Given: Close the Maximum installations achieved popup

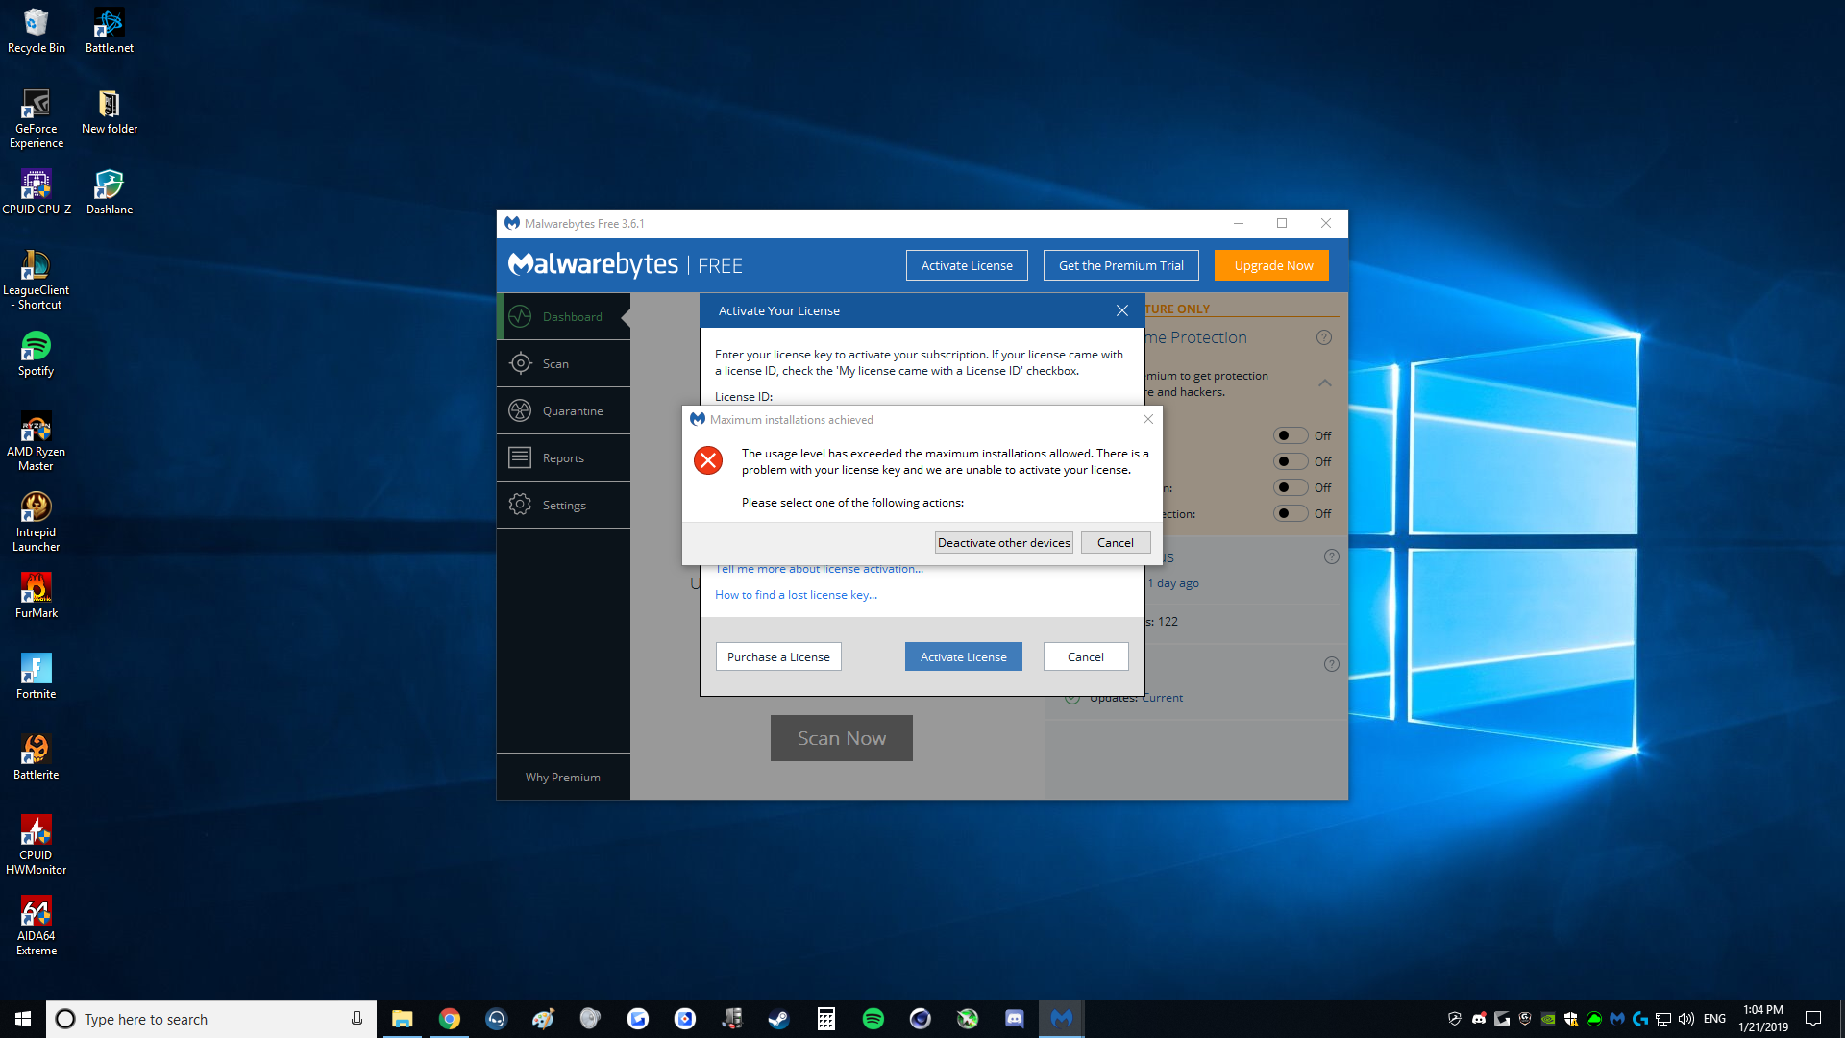Looking at the screenshot, I should [1147, 419].
